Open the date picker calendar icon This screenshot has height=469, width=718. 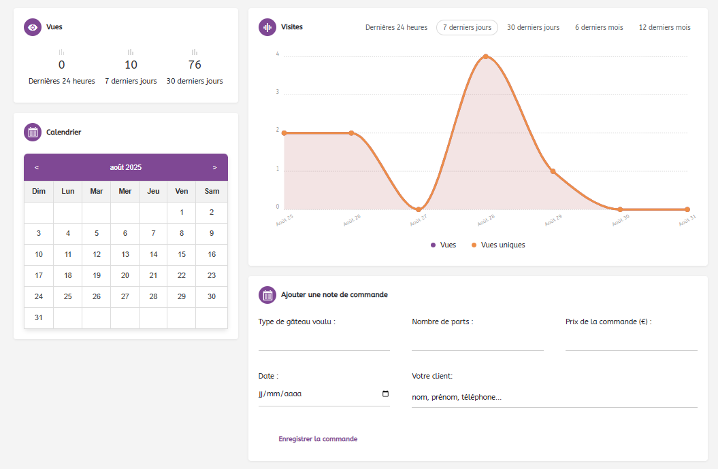(x=385, y=394)
